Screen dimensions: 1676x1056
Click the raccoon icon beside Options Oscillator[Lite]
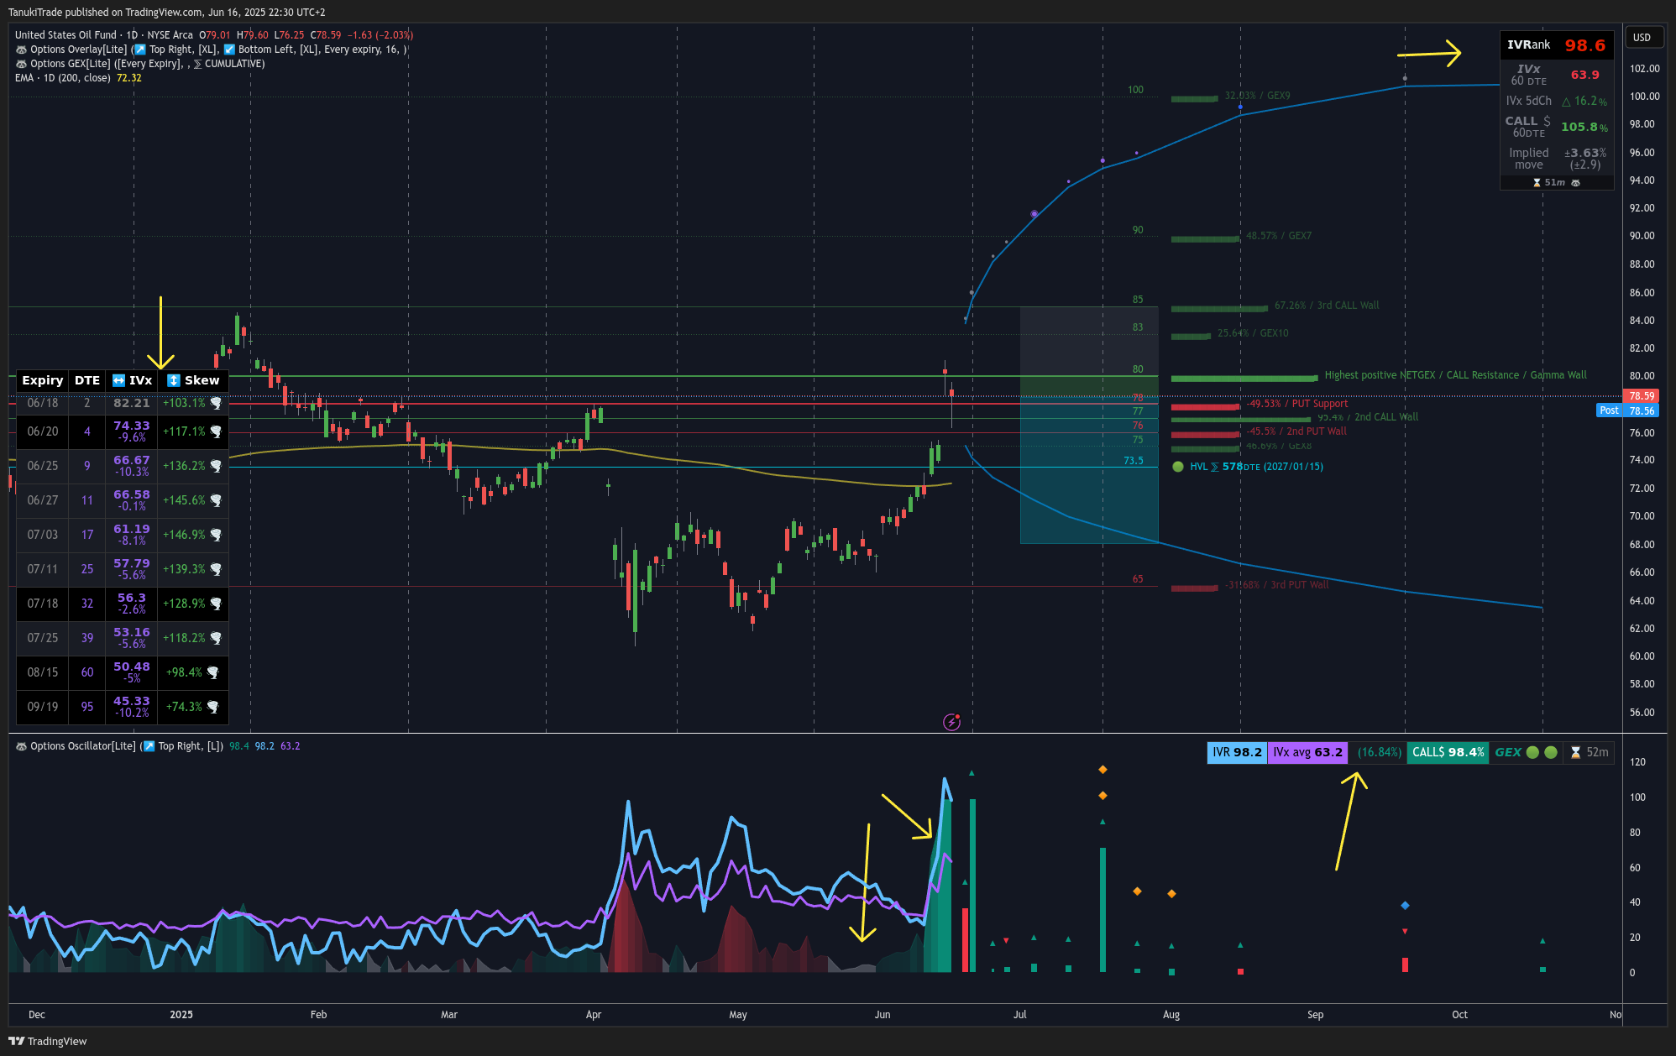click(x=21, y=746)
